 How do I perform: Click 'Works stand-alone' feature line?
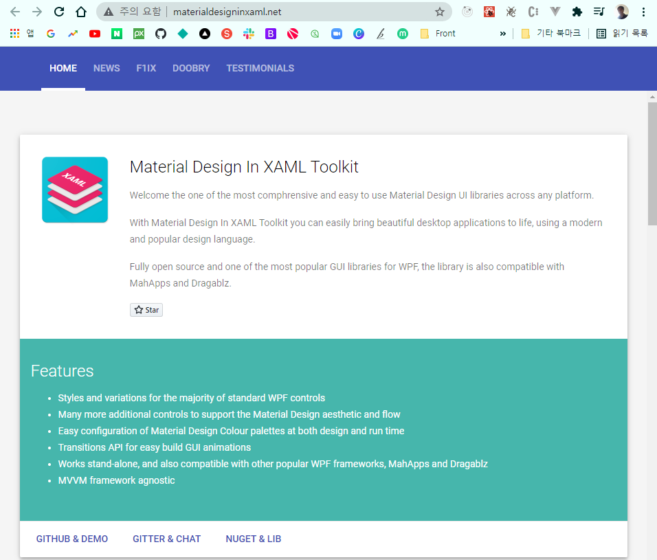(273, 464)
